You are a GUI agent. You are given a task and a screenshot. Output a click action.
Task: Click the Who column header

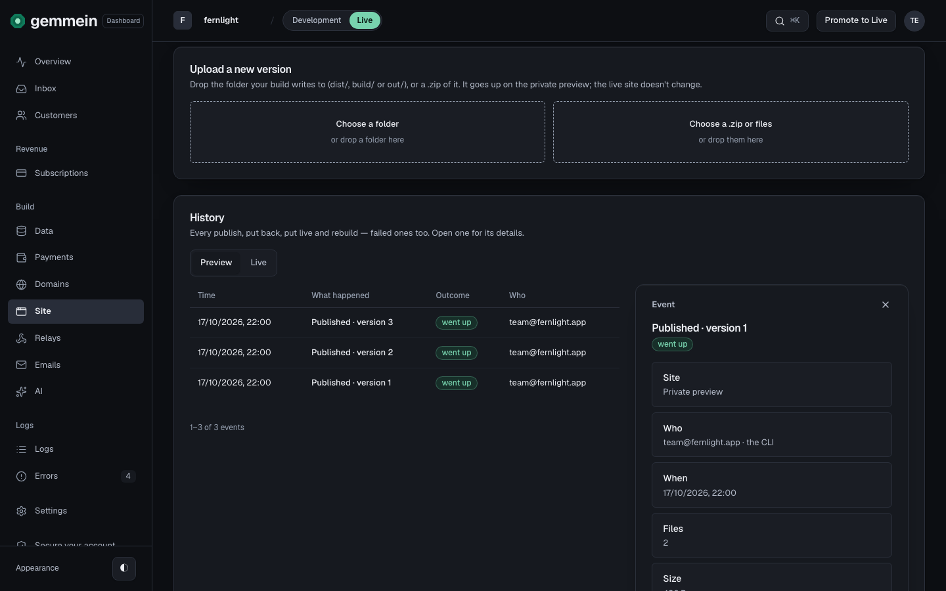pyautogui.click(x=517, y=295)
